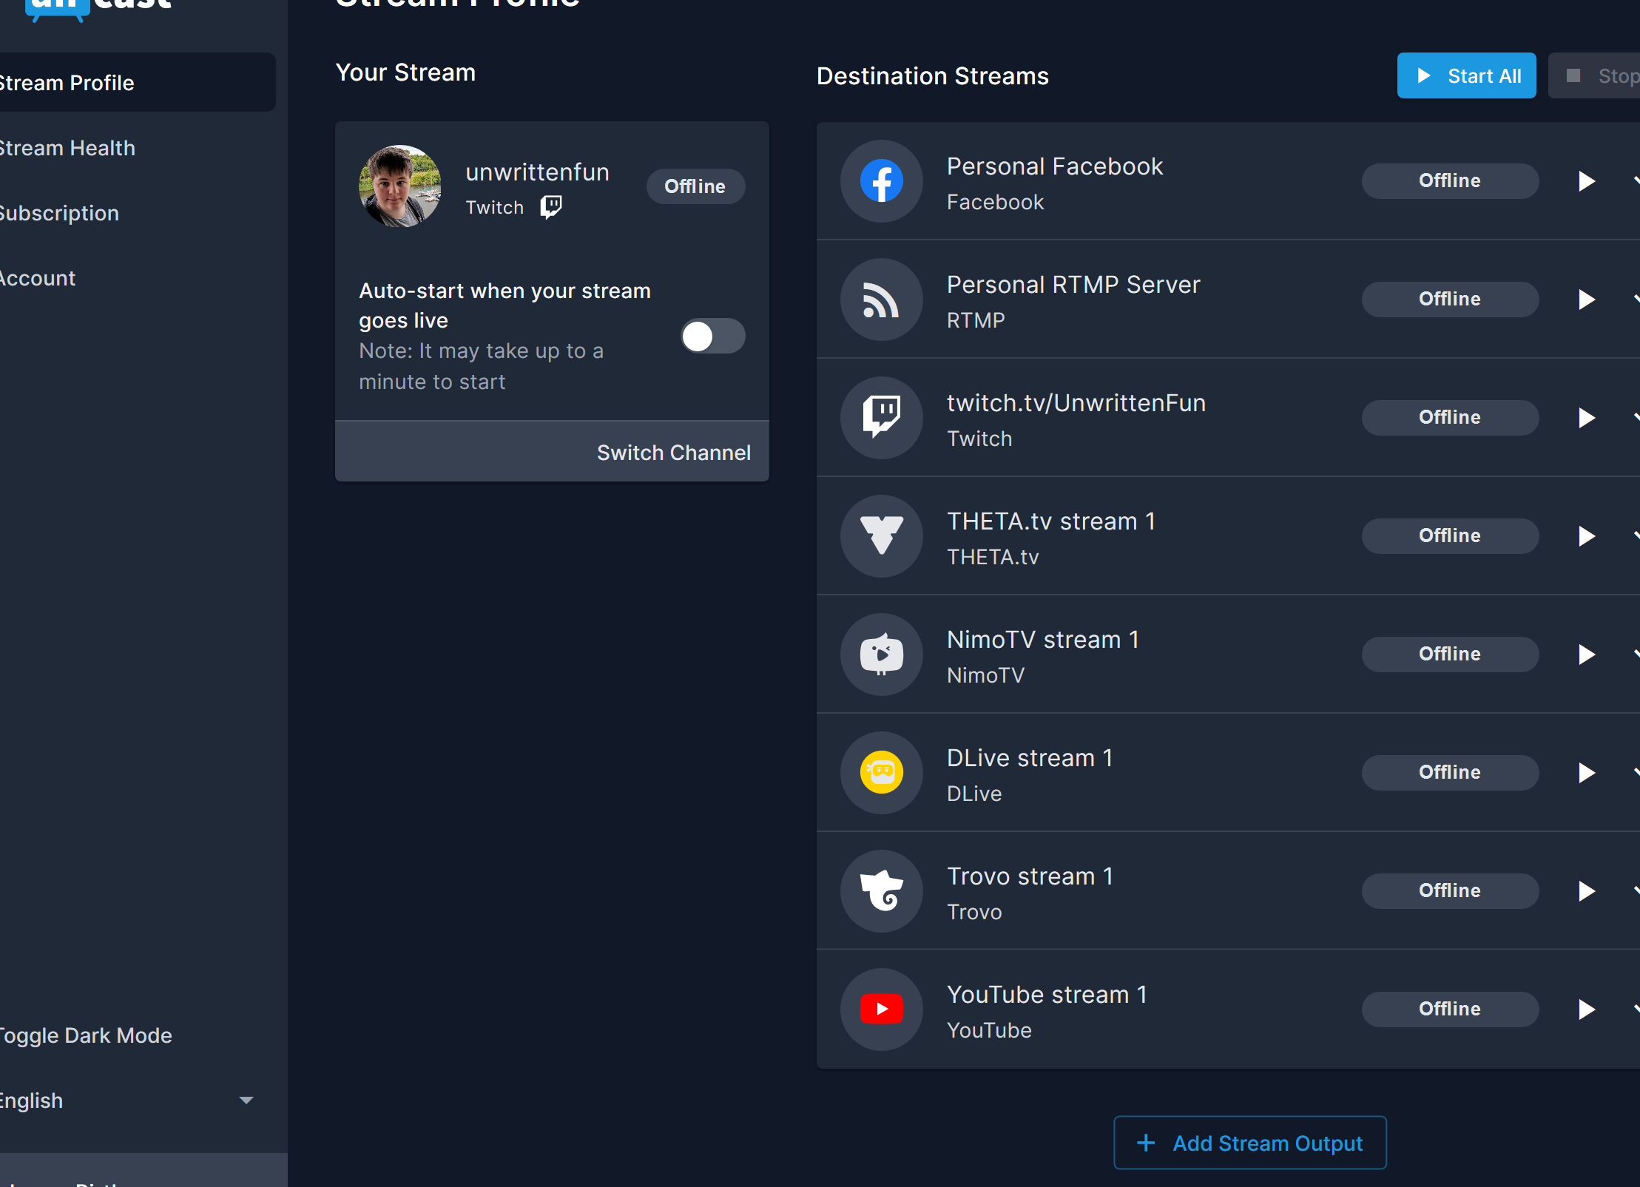1640x1187 pixels.
Task: Click the Stop All button
Action: (1596, 75)
